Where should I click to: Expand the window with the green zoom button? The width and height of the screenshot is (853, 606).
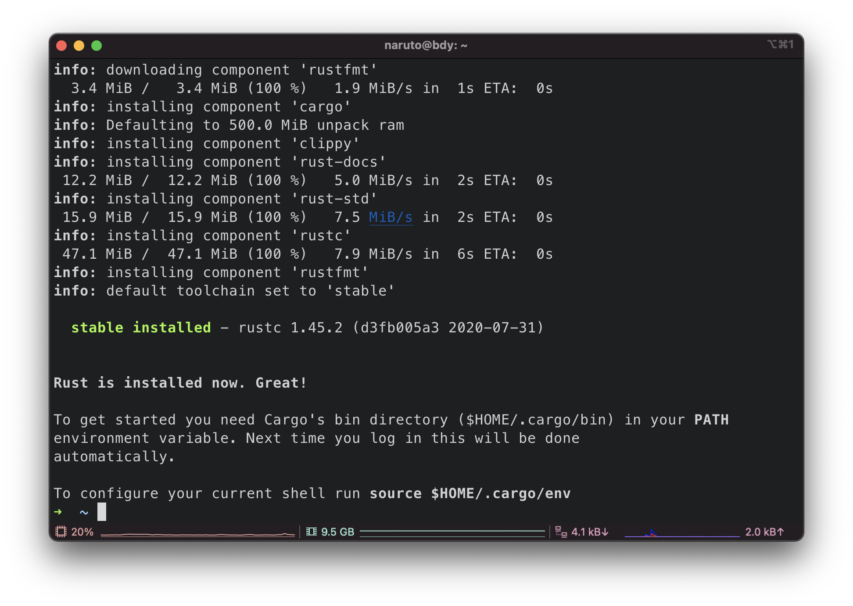click(97, 45)
